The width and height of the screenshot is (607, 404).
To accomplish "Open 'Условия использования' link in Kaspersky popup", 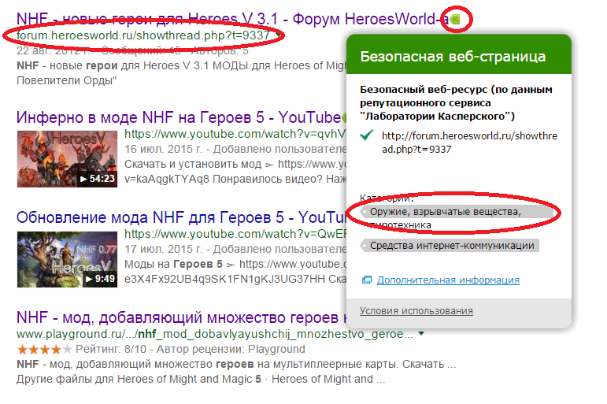I will (x=416, y=310).
